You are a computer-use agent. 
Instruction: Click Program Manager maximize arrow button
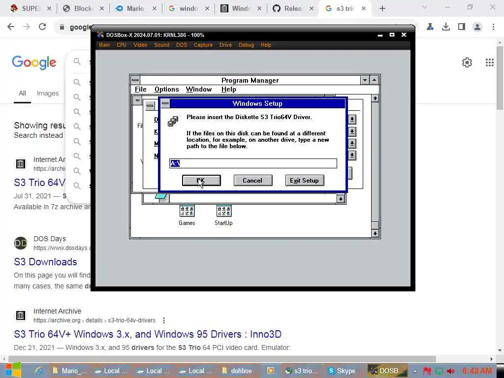coord(375,80)
